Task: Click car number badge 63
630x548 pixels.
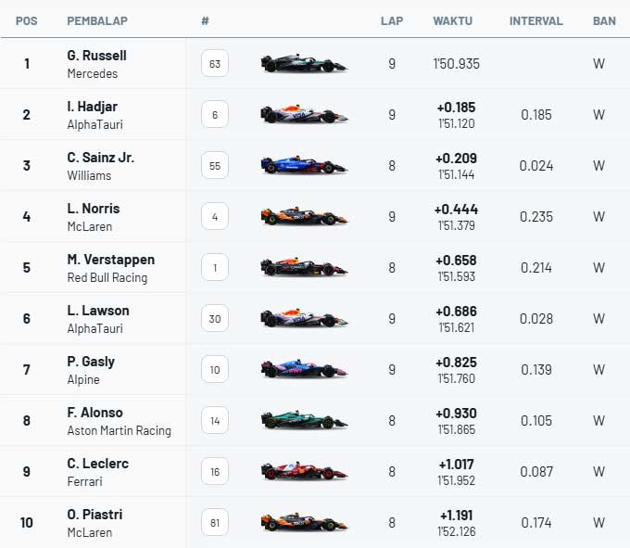Action: pyautogui.click(x=215, y=64)
